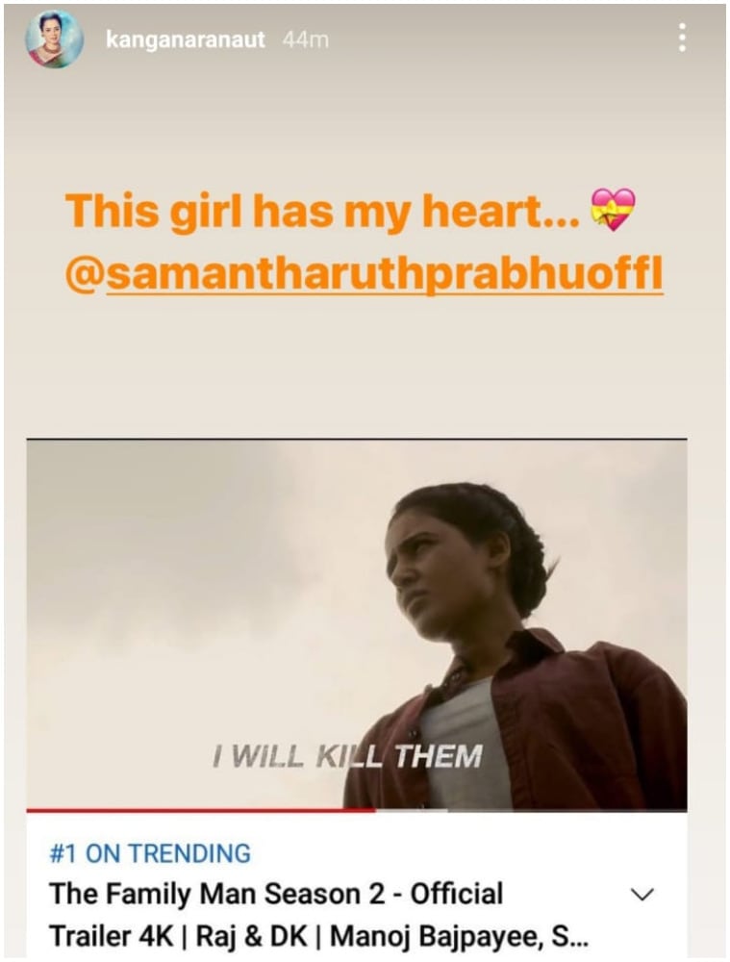This screenshot has height=962, width=730.
Task: Open the kanganaranaut username profile link
Action: pos(186,40)
